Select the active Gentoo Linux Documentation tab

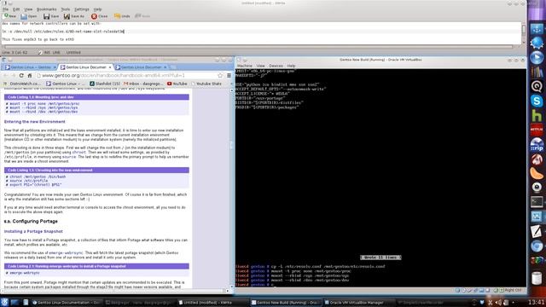pos(85,67)
